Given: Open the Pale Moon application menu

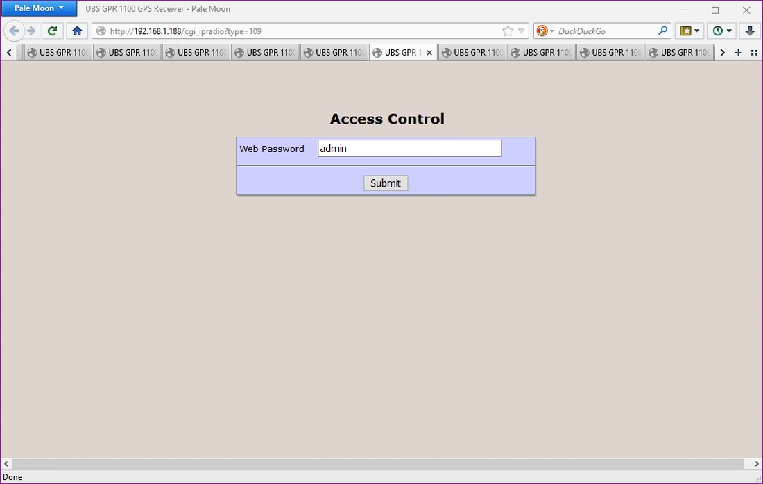Looking at the screenshot, I should click(x=38, y=8).
